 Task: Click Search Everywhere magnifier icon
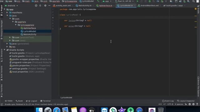click(x=193, y=1)
